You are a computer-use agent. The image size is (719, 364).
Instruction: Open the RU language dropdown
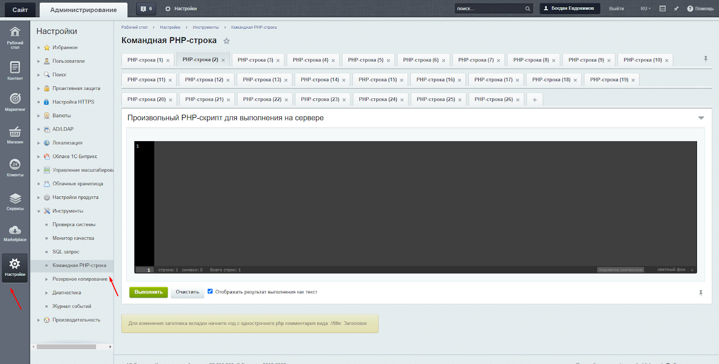pos(645,9)
